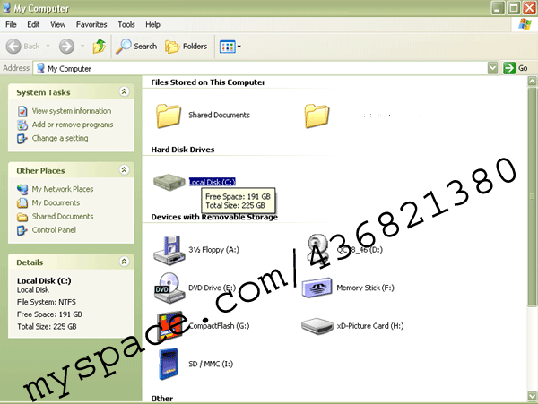Click the Forward navigation arrow icon
The width and height of the screenshot is (538, 404).
point(66,47)
